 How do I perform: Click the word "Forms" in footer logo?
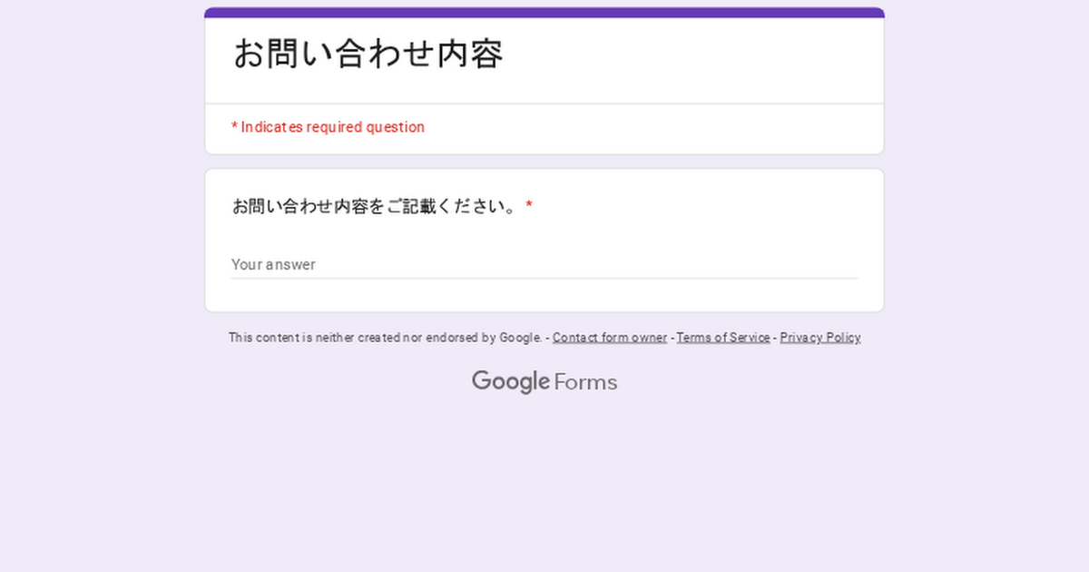coord(585,382)
